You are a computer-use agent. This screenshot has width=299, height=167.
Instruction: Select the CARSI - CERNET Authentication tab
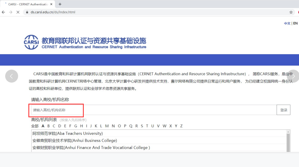point(28,4)
